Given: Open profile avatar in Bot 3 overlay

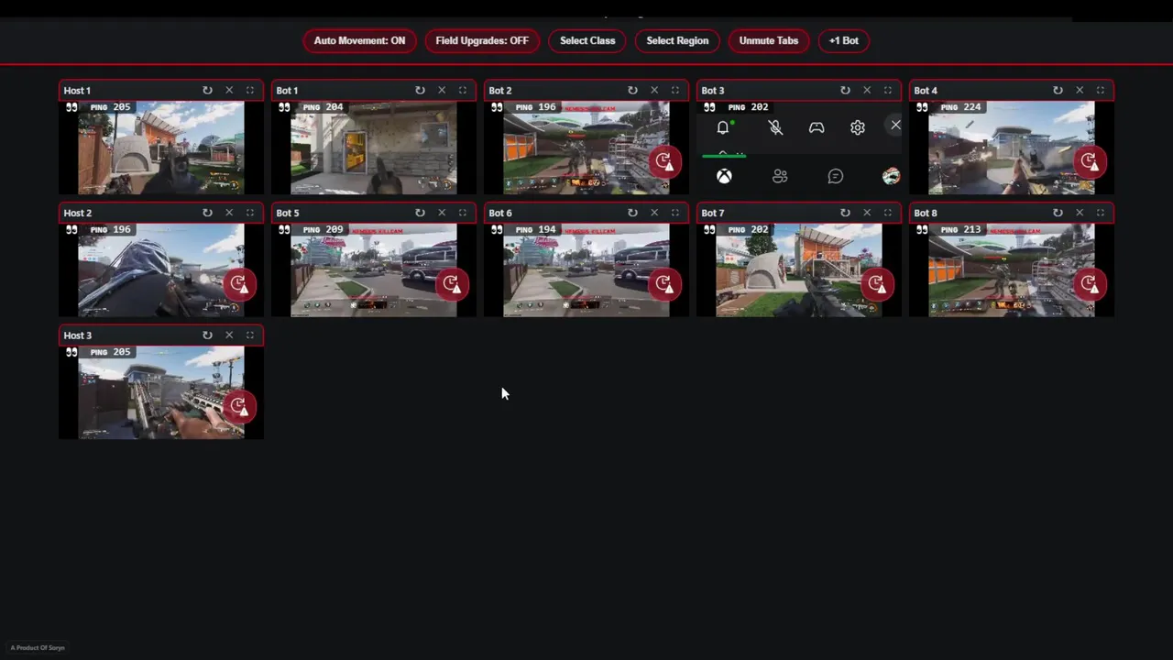Looking at the screenshot, I should point(891,176).
